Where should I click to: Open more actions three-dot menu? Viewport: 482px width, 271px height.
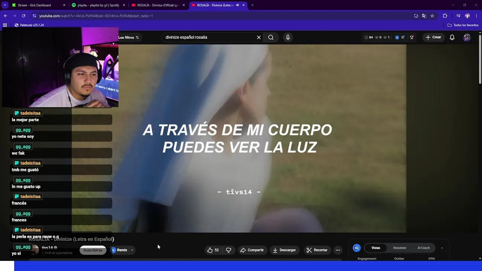(x=338, y=250)
